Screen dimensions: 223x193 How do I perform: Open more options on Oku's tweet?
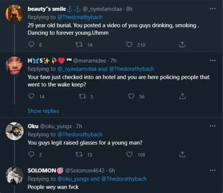pos(212,126)
